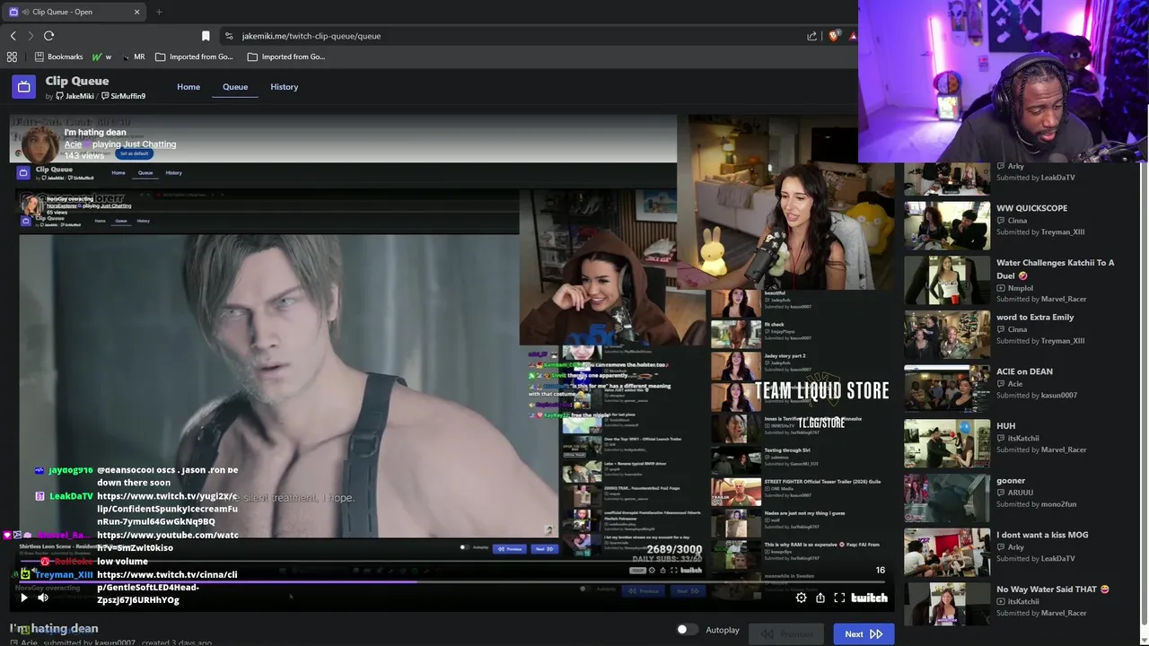This screenshot has width=1149, height=646.
Task: Open the SirMuffin9 chat link
Action: [123, 96]
